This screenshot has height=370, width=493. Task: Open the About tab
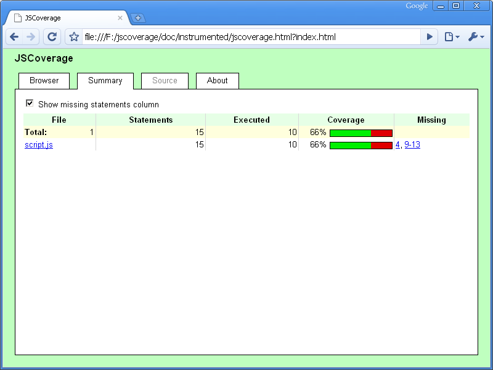click(x=218, y=81)
